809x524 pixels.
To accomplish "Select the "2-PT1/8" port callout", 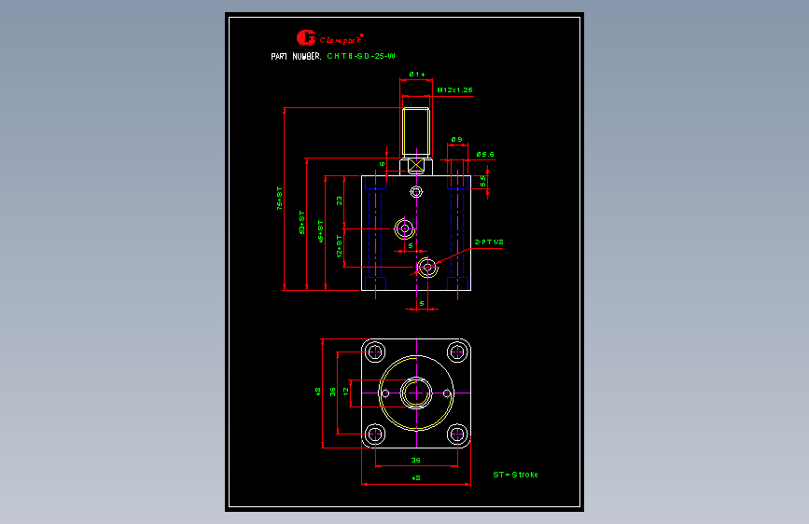I will tap(489, 241).
